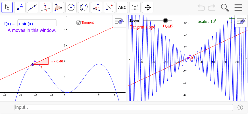Select the Slider a=2 tool
Screen dimensions: 248x114
[x=135, y=7]
